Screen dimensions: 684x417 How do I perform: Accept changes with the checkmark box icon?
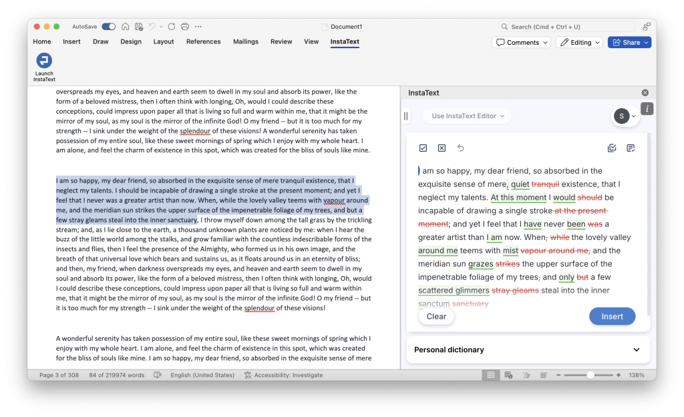(423, 148)
